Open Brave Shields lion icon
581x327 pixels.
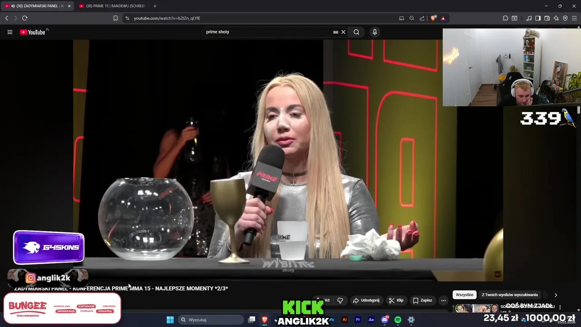click(x=433, y=18)
